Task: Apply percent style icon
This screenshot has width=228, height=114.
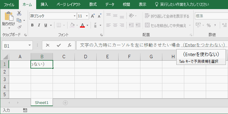Action: (x=209, y=25)
